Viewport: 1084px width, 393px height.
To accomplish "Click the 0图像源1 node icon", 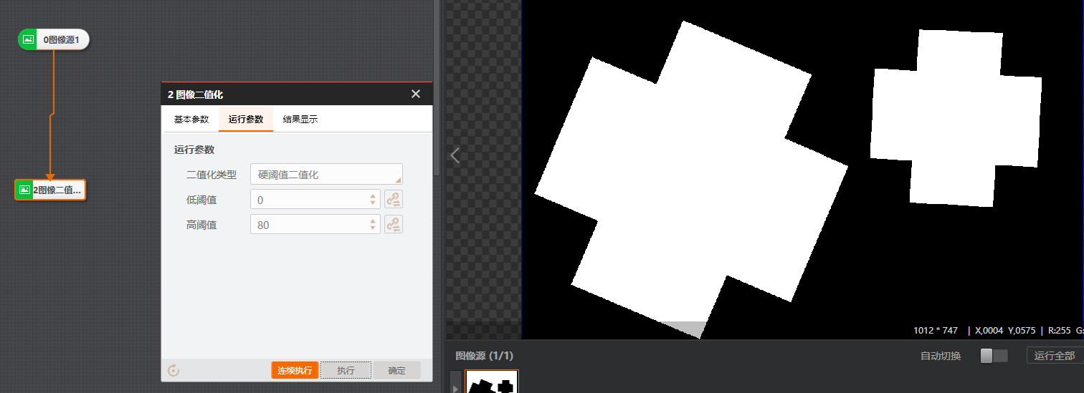I will 28,40.
